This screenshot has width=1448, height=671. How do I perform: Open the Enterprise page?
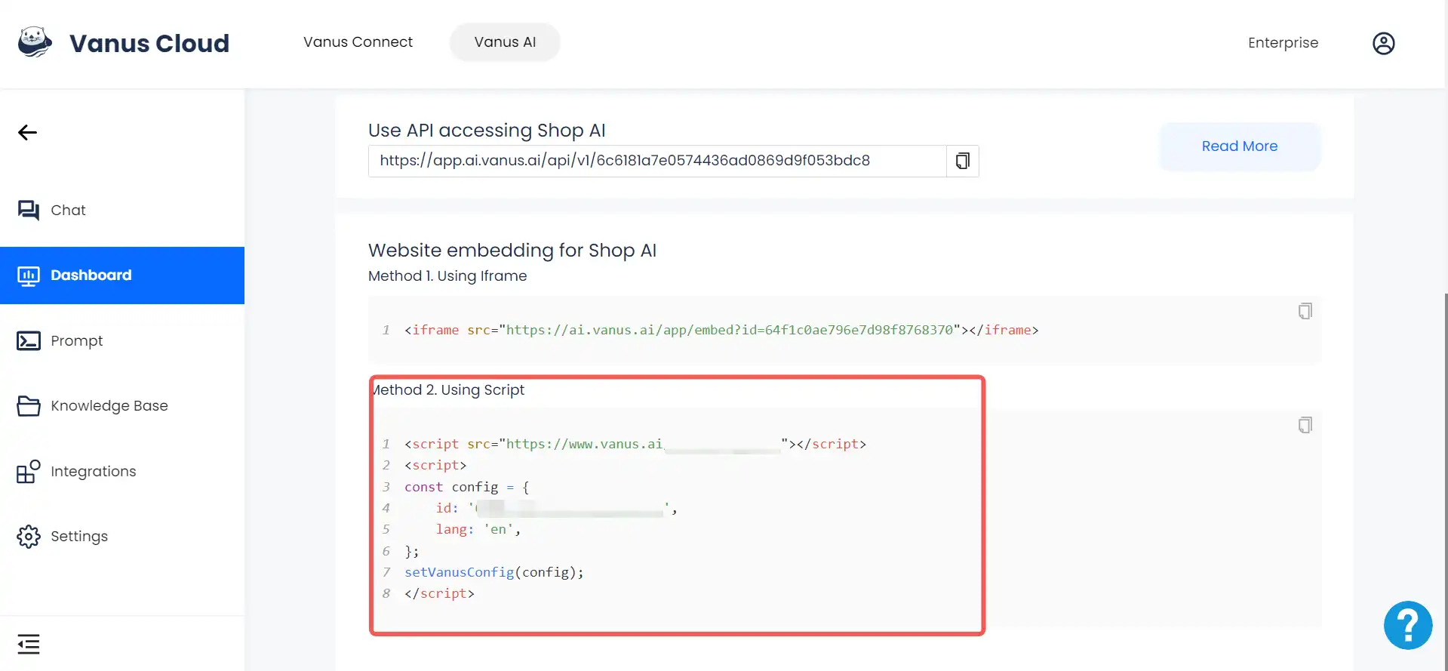coord(1283,43)
